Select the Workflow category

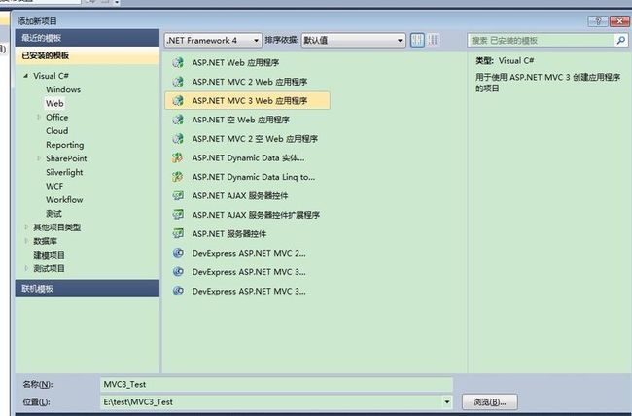pos(64,200)
